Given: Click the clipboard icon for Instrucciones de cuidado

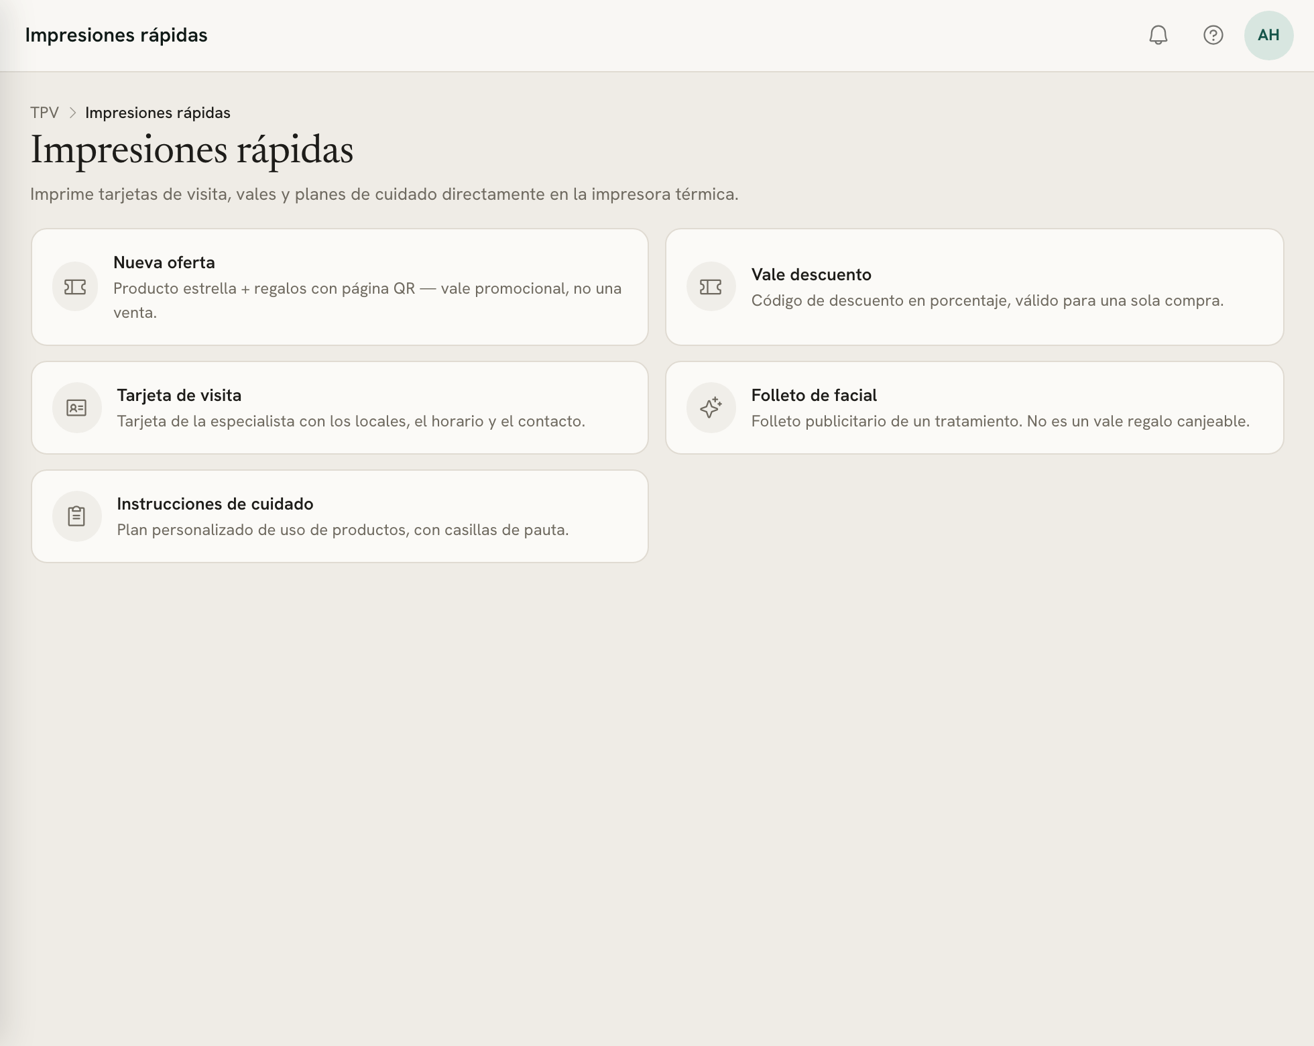Looking at the screenshot, I should [x=76, y=516].
